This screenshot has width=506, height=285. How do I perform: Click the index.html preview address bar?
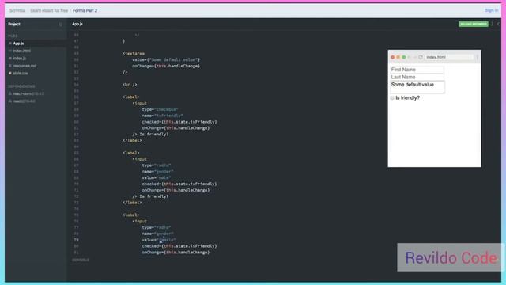(449, 57)
